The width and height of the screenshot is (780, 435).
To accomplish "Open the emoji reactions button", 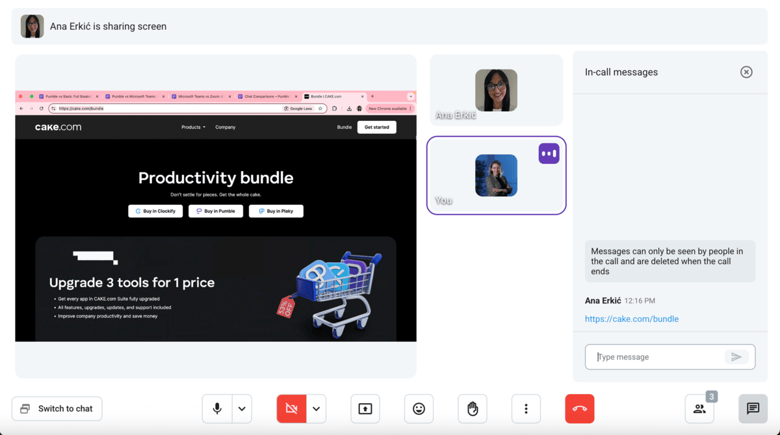I will point(419,409).
